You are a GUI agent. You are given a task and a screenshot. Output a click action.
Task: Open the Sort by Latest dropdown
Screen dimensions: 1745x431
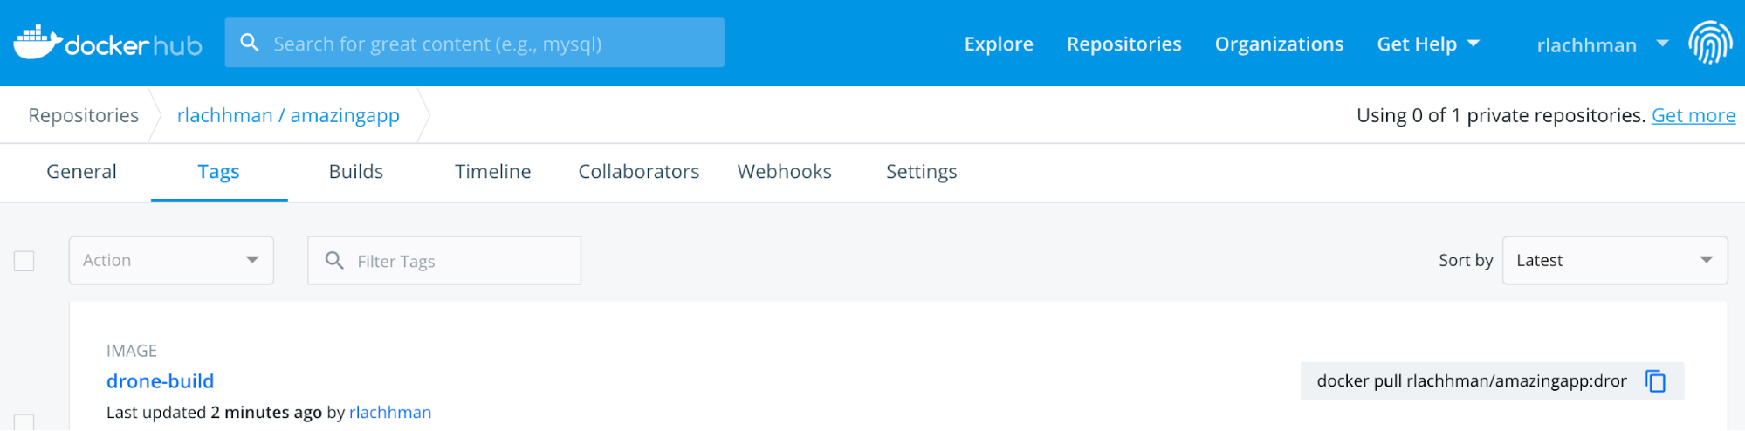coord(1614,260)
